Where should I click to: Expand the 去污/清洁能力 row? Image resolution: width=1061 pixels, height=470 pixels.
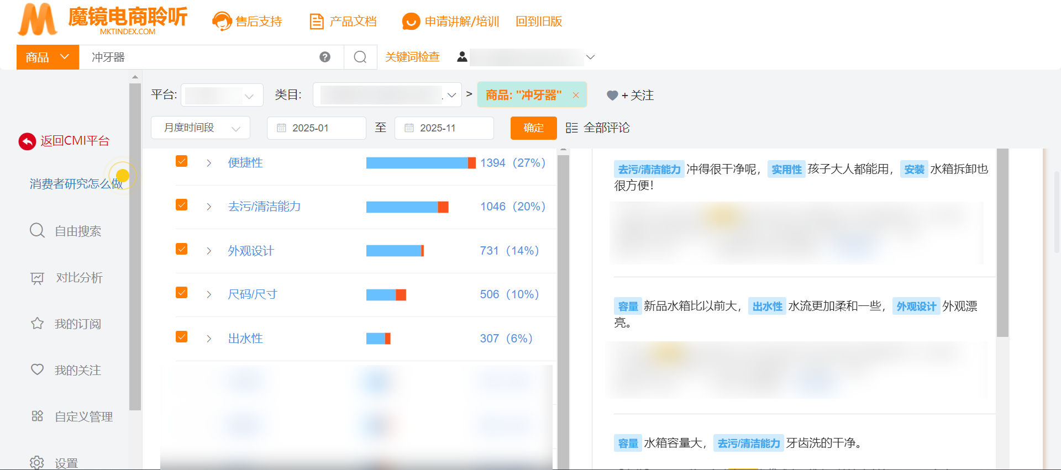209,207
